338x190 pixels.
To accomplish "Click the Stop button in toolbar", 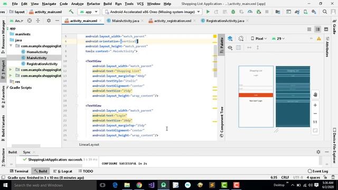I will tap(267, 12).
